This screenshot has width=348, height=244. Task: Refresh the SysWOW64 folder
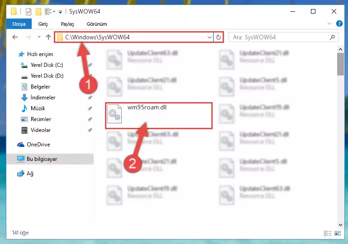point(219,37)
